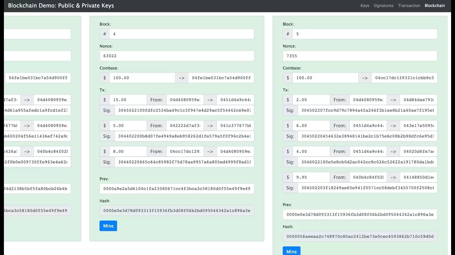This screenshot has width=455, height=255.
Task: Click From field 04cc17dc129 in block 4
Action: pyautogui.click(x=185, y=152)
